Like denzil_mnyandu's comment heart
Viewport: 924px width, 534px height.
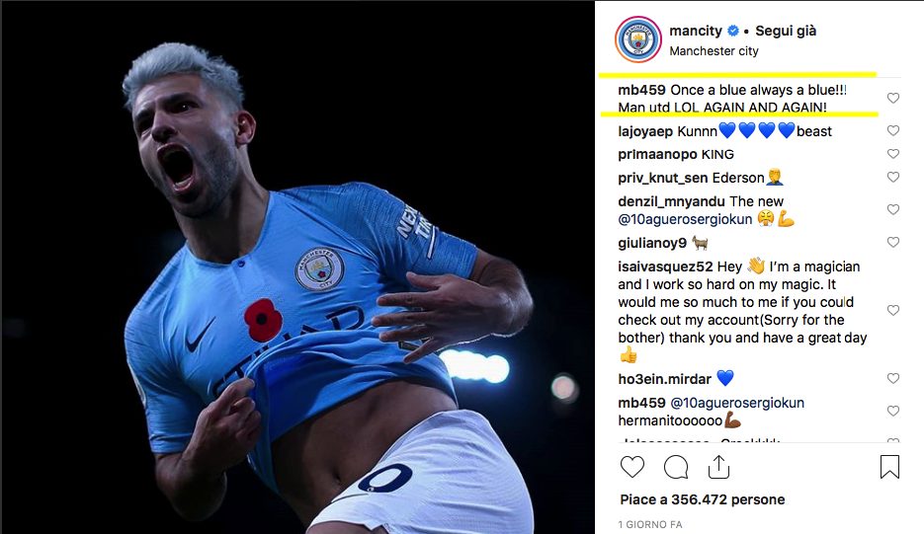pos(893,209)
